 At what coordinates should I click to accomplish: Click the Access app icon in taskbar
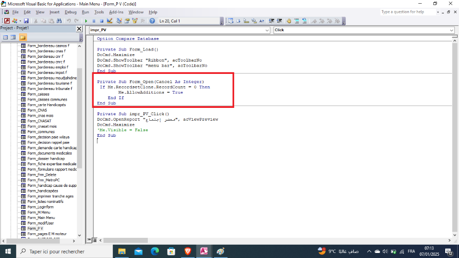(204, 251)
